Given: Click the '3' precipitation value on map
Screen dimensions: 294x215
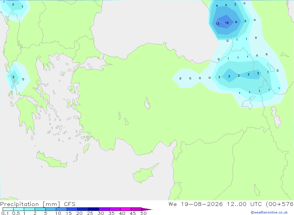Looking at the screenshot, I should click(229, 76).
